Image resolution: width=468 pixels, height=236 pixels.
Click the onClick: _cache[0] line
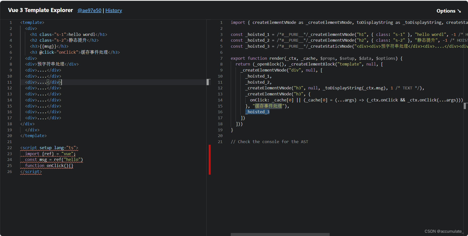(357, 100)
